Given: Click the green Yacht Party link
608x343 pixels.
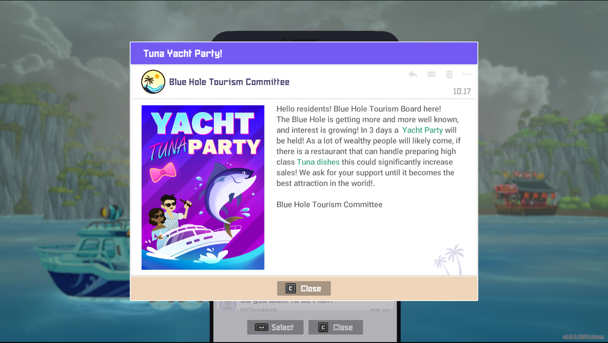Looking at the screenshot, I should tap(422, 130).
